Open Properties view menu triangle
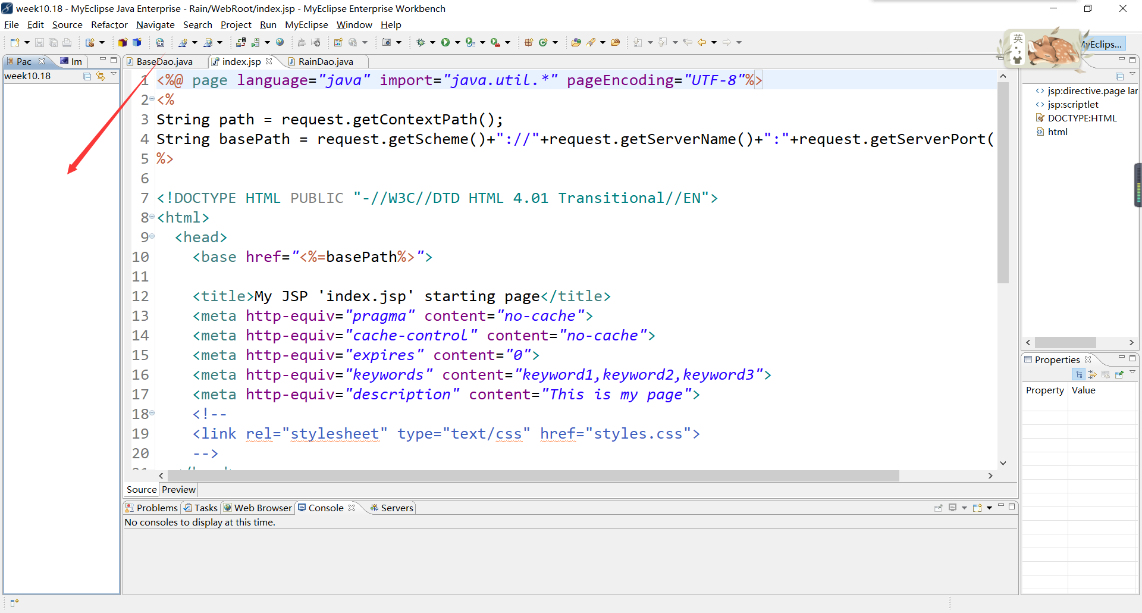Image resolution: width=1142 pixels, height=613 pixels. point(1132,372)
